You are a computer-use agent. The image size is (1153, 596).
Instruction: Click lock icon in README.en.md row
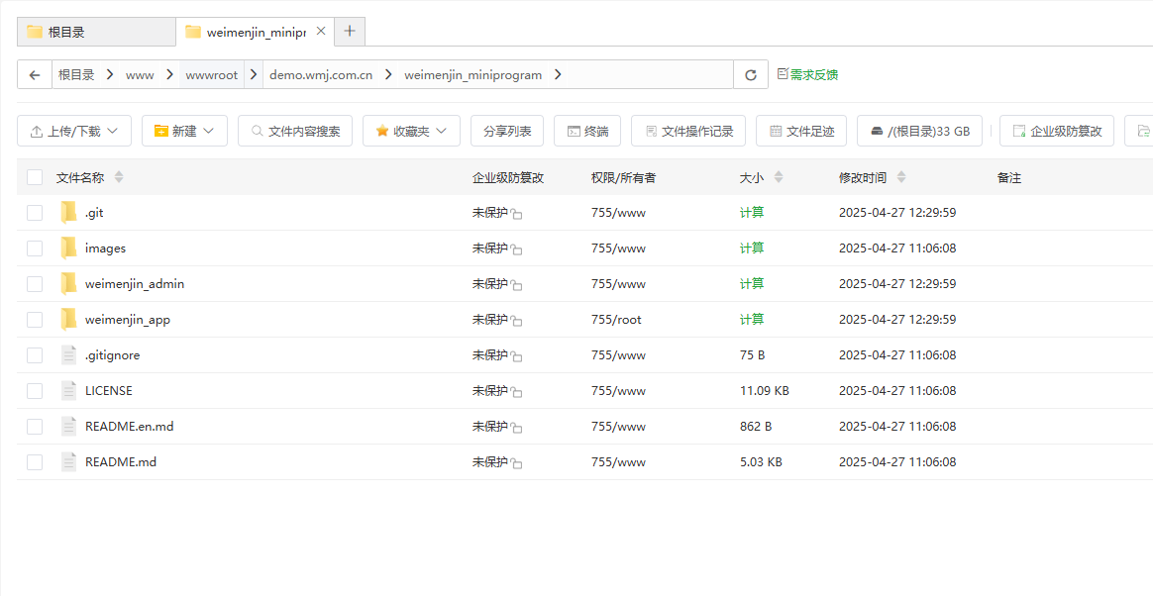517,429
